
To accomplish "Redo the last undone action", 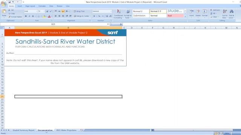I will click(x=18, y=2).
